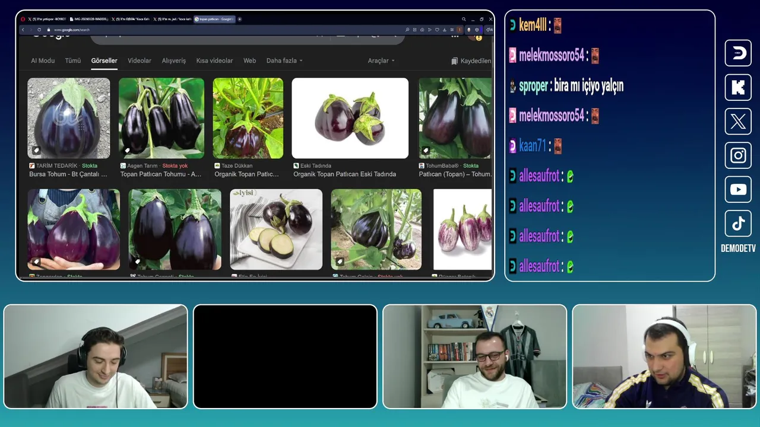Switch to the Web tab

249,60
